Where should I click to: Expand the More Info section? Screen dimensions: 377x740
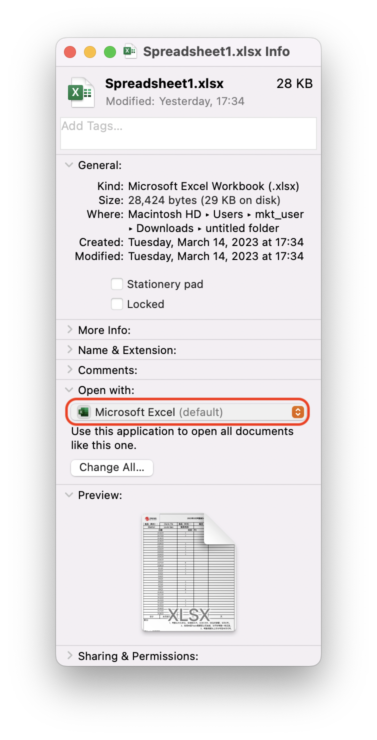(69, 330)
